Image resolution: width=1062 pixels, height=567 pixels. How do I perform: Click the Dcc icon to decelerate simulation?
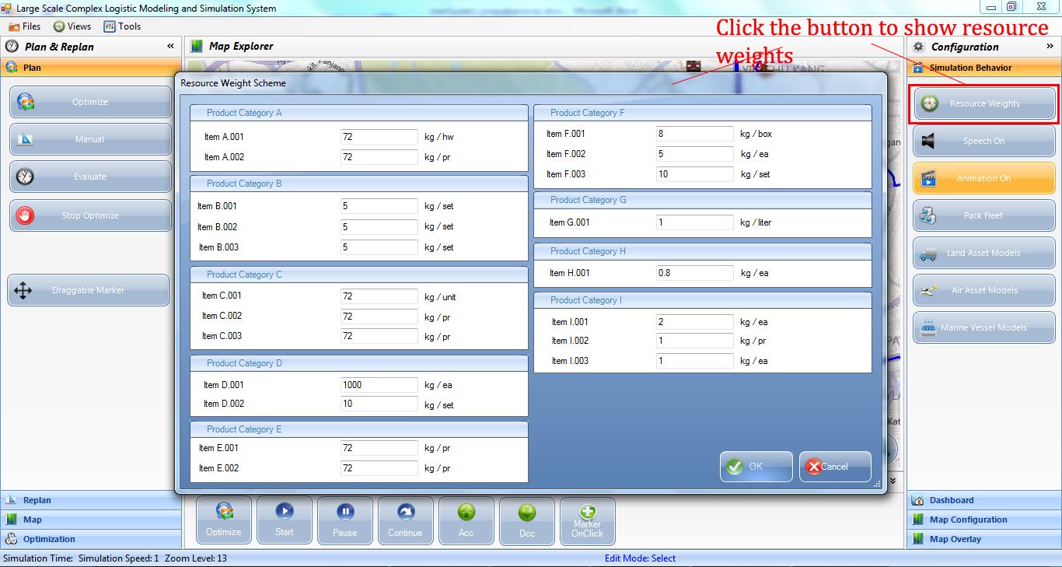click(x=526, y=520)
